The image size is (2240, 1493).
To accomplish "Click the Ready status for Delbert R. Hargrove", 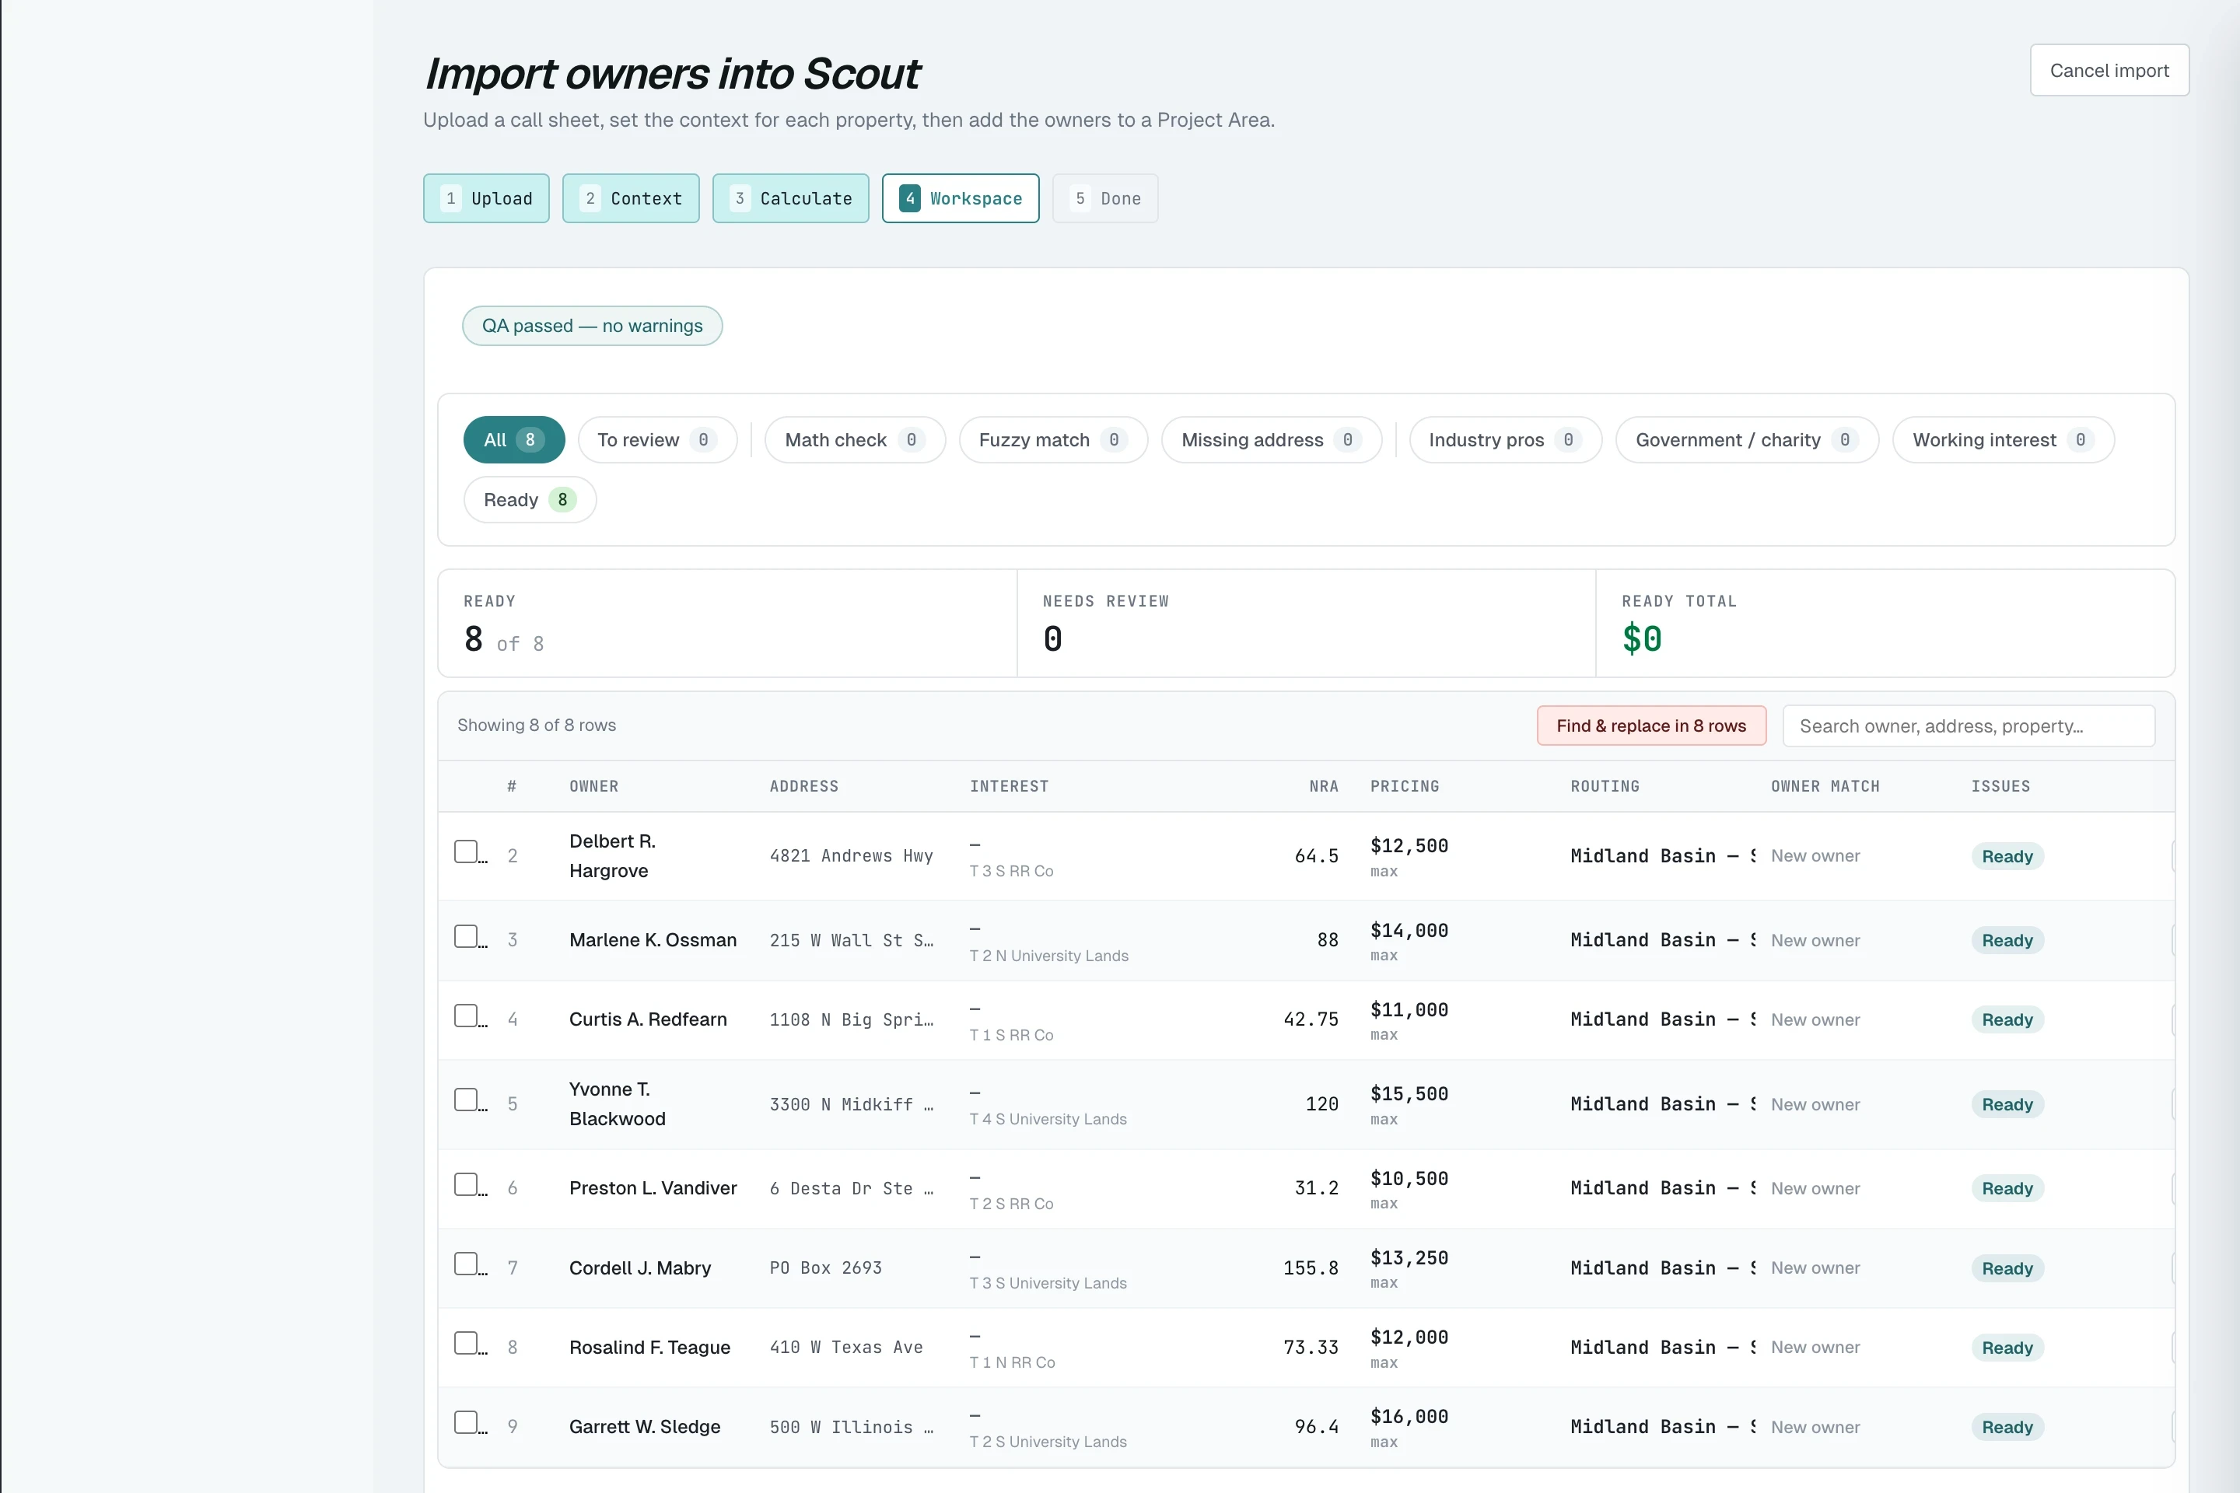I will pos(2007,856).
